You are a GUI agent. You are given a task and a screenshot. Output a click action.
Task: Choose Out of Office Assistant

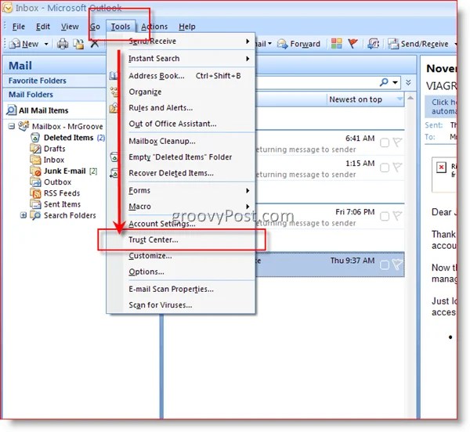click(x=181, y=124)
